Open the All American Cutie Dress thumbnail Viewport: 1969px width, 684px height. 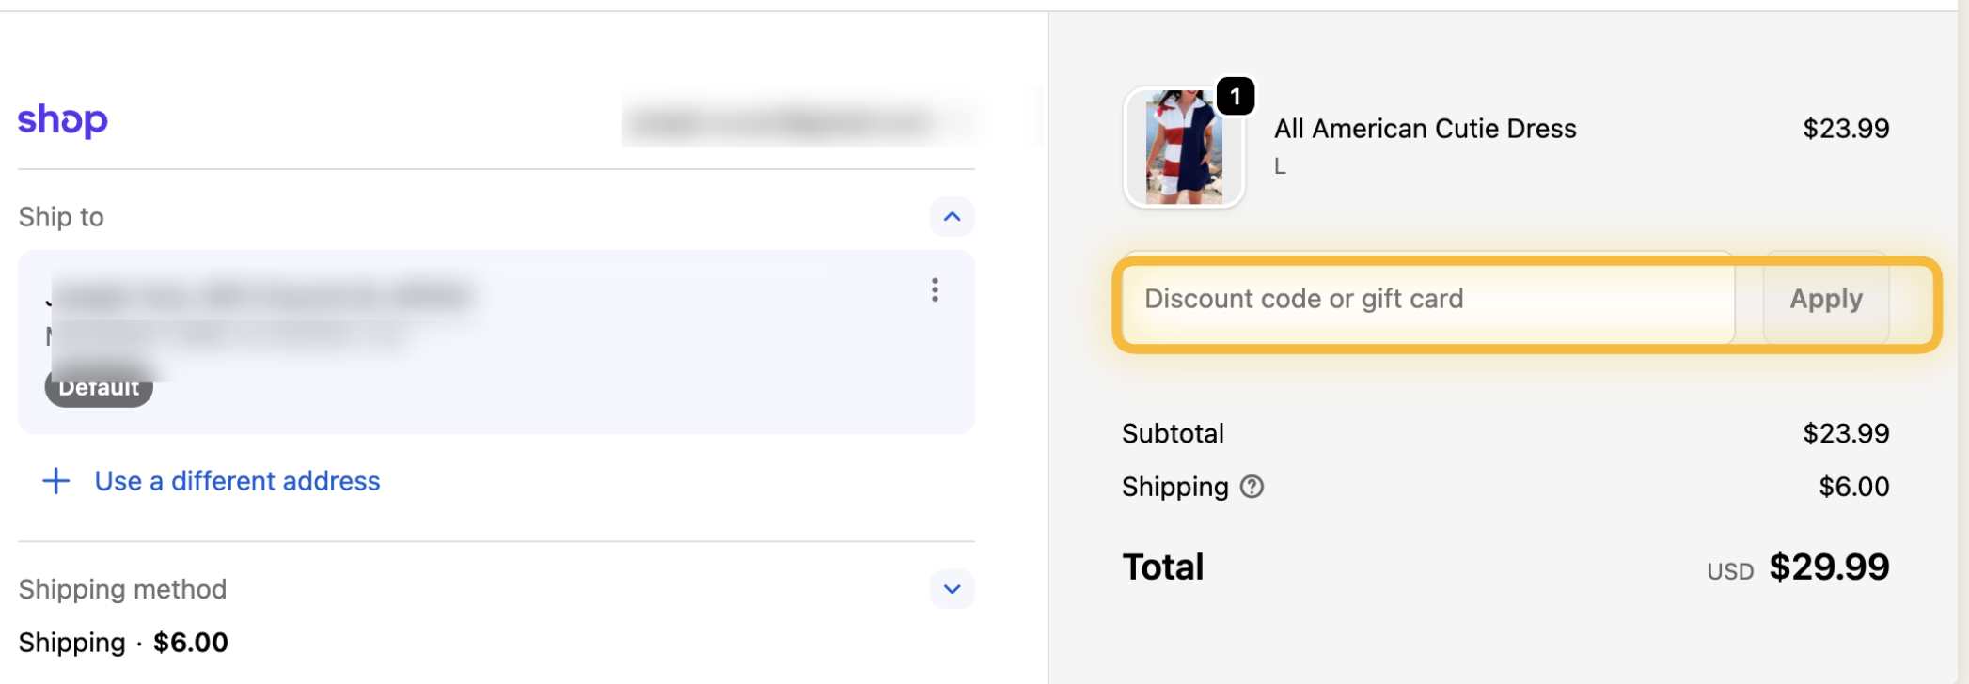tap(1183, 148)
